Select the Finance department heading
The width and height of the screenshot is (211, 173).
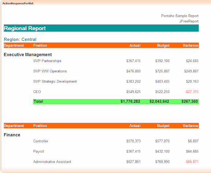point(12,135)
